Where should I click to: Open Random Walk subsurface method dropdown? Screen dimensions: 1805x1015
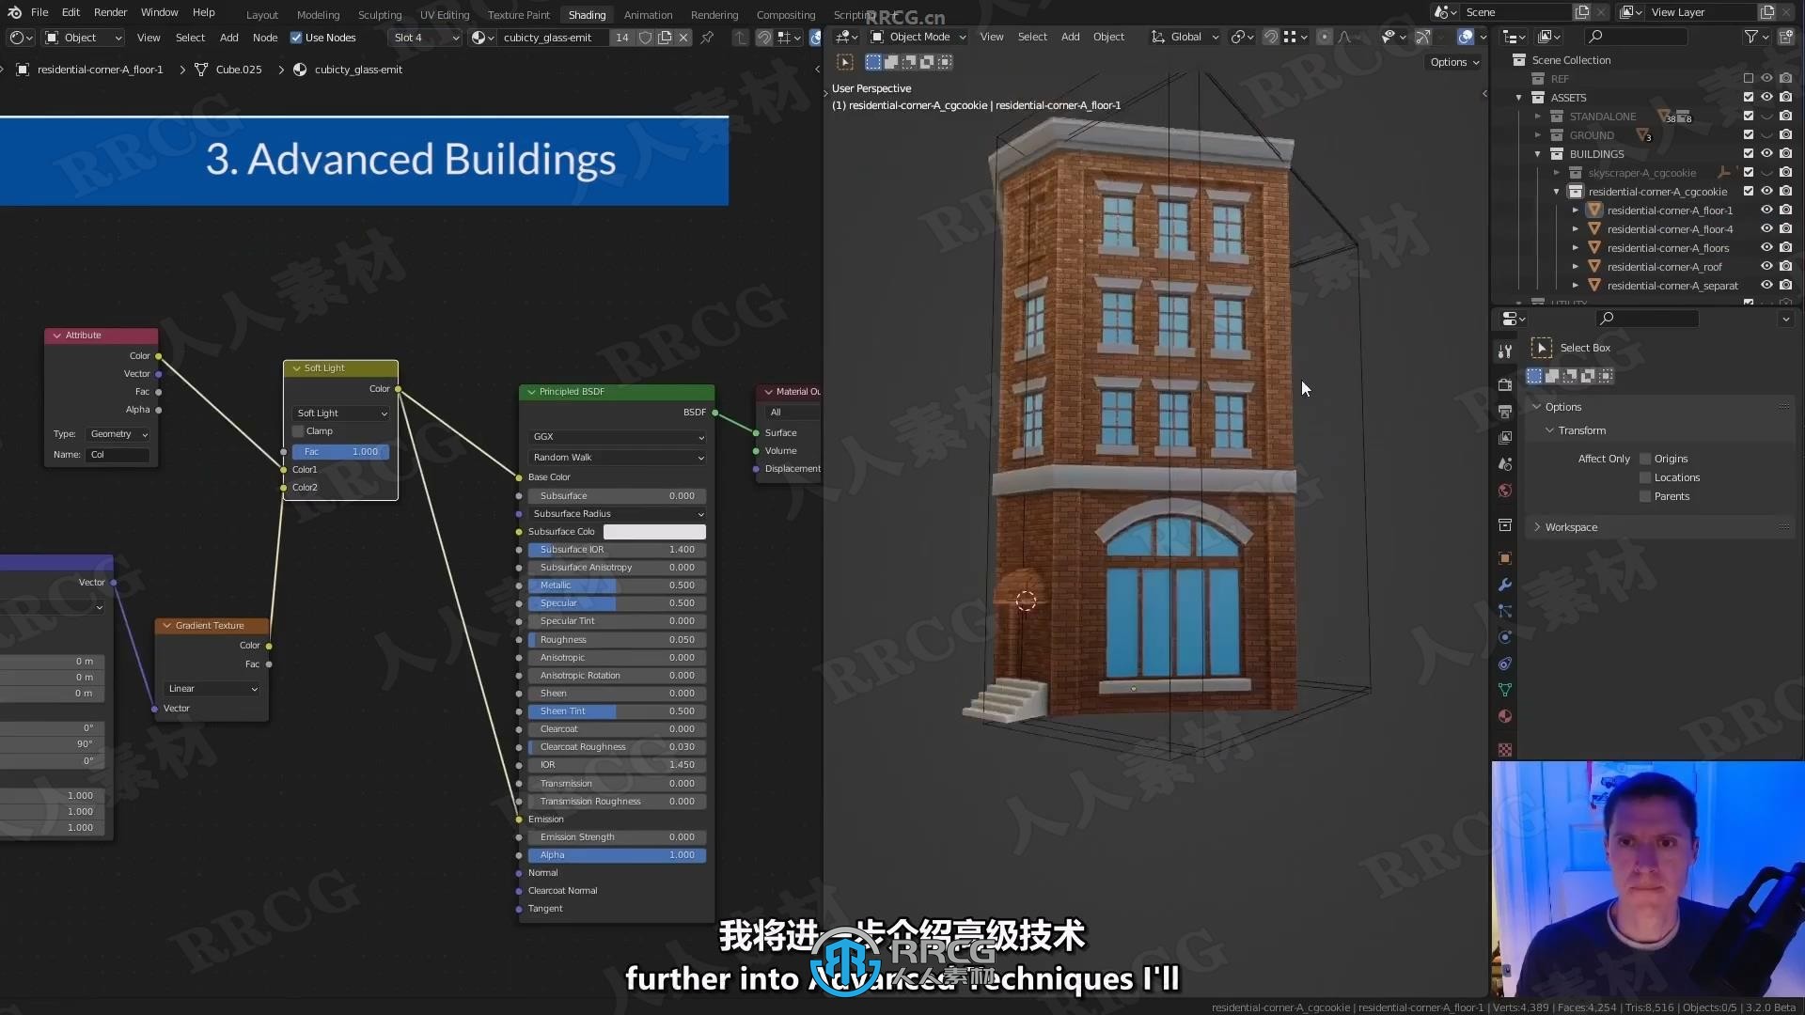pos(617,458)
